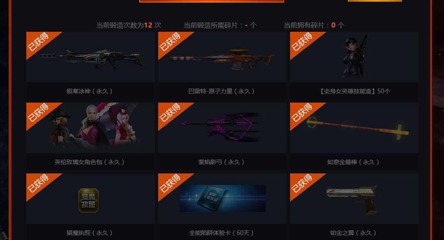Select the 巴雷特-原子力量 sniper rifle image
This screenshot has width=444, height=240.
pyautogui.click(x=222, y=59)
